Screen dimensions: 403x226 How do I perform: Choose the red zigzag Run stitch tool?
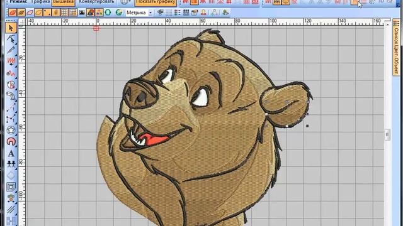tap(11, 62)
